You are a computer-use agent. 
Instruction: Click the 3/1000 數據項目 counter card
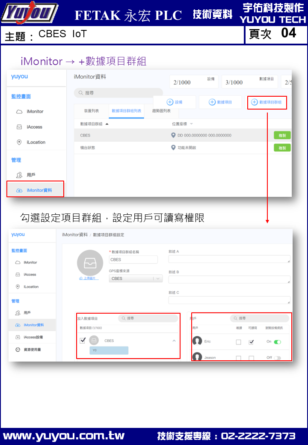249,82
